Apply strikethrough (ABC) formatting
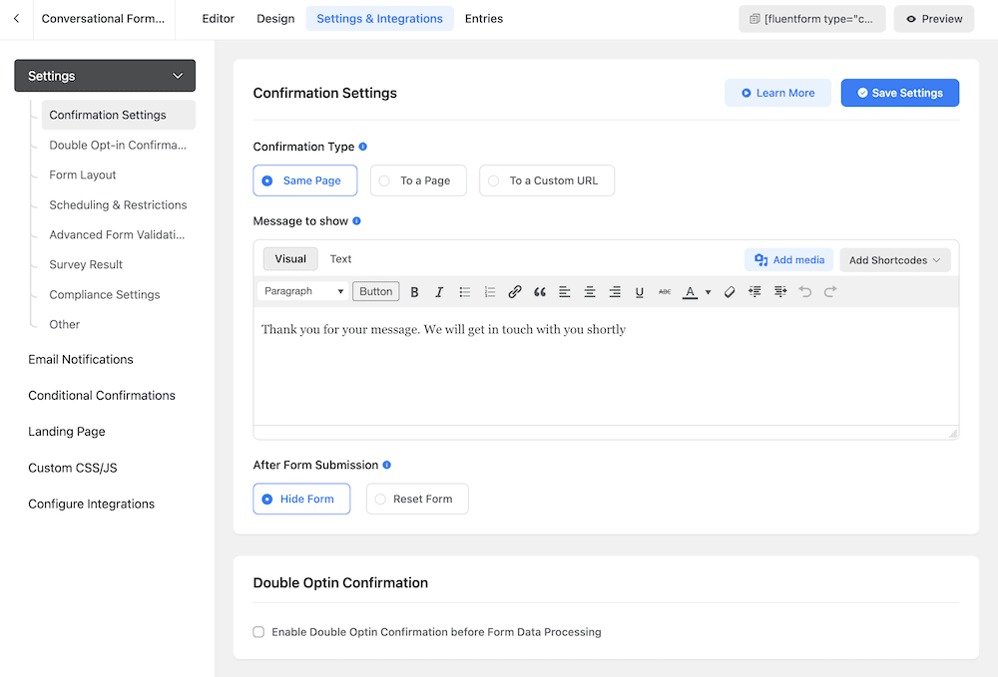The width and height of the screenshot is (998, 677). 665,292
